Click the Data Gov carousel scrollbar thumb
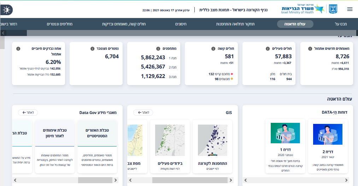The width and height of the screenshot is (358, 186). click(x=95, y=180)
